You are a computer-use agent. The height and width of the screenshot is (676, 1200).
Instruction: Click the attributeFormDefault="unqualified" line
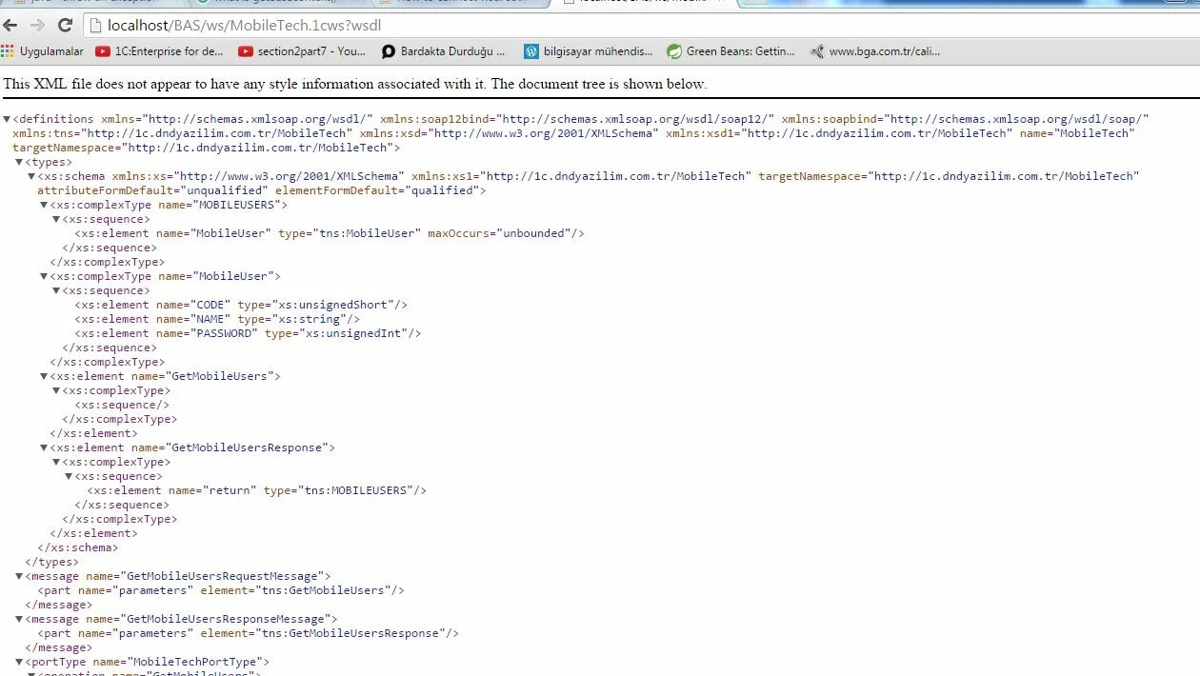pyautogui.click(x=261, y=190)
